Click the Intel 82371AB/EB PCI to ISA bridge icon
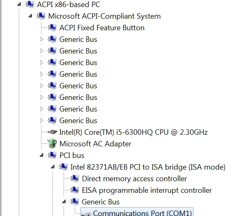The height and width of the screenshot is (216, 250). coord(64,167)
